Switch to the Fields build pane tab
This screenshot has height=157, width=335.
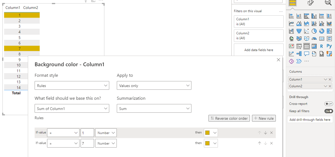tap(293, 3)
